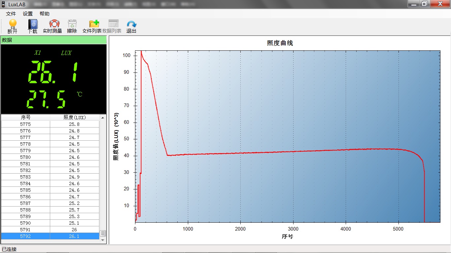Screen dimensions: 451x253
Task: Click the data table scrollbar thumb
Action: (103, 233)
